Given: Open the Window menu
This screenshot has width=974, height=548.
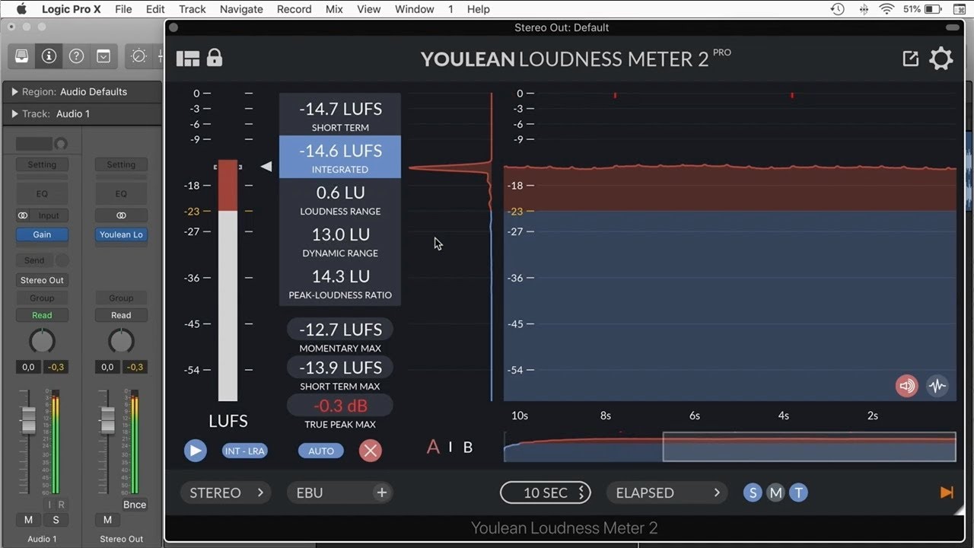Looking at the screenshot, I should 415,9.
